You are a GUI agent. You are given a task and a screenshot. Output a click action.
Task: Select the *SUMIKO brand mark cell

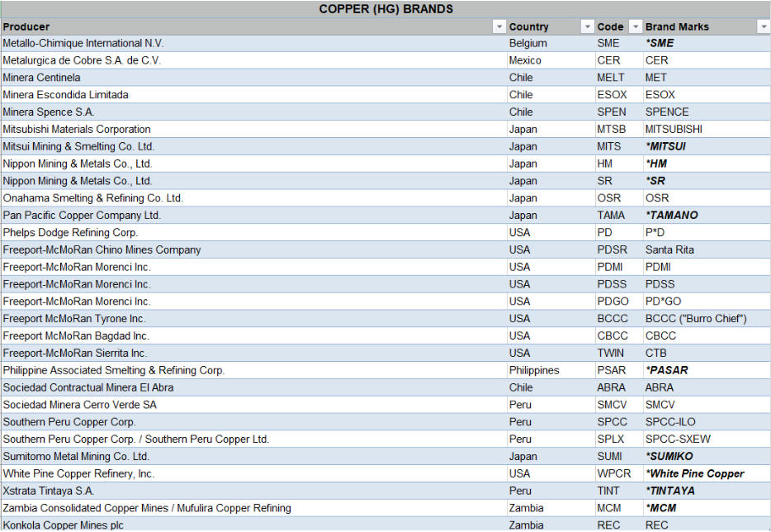pos(707,457)
